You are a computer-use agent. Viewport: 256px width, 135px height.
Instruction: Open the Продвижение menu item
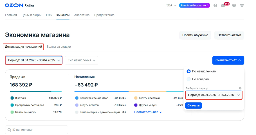(x=104, y=15)
